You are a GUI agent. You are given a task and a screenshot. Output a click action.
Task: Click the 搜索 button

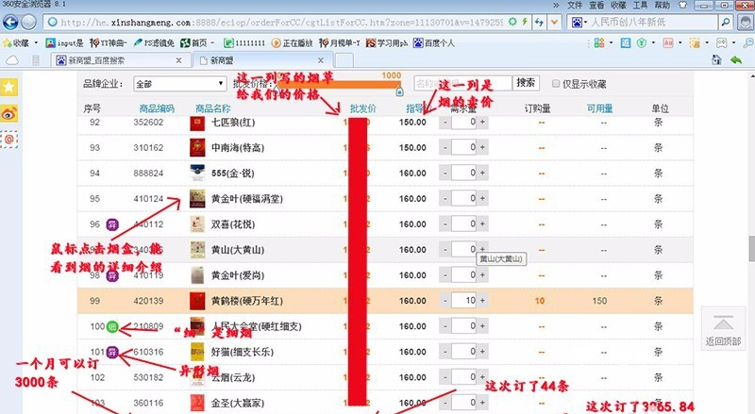tap(526, 83)
